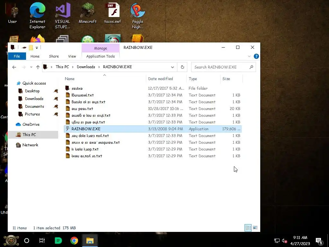
Task: Select the upside-down 'read me.txt' file
Action: 153,109
